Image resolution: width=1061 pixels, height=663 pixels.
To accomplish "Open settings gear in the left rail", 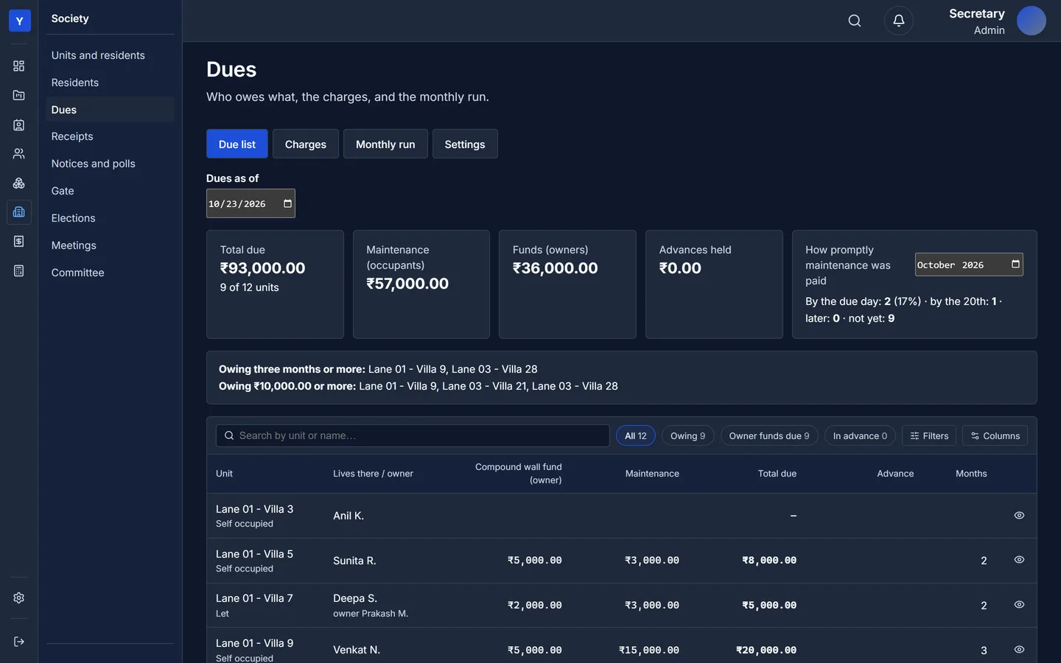I will (19, 598).
